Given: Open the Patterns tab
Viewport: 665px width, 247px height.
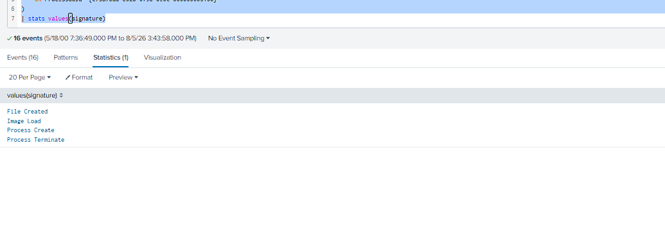Looking at the screenshot, I should pos(66,58).
